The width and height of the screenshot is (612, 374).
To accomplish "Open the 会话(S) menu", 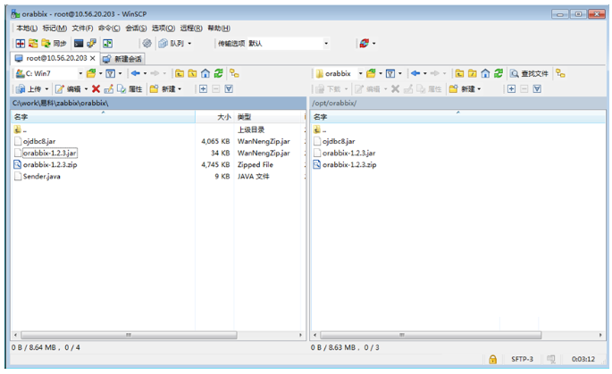I will [x=136, y=28].
